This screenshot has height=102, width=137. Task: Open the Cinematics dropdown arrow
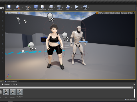(x=63, y=8)
